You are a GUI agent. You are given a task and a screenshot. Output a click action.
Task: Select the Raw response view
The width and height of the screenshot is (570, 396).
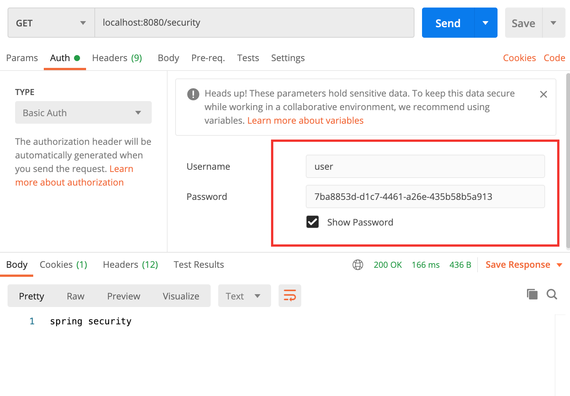(75, 296)
